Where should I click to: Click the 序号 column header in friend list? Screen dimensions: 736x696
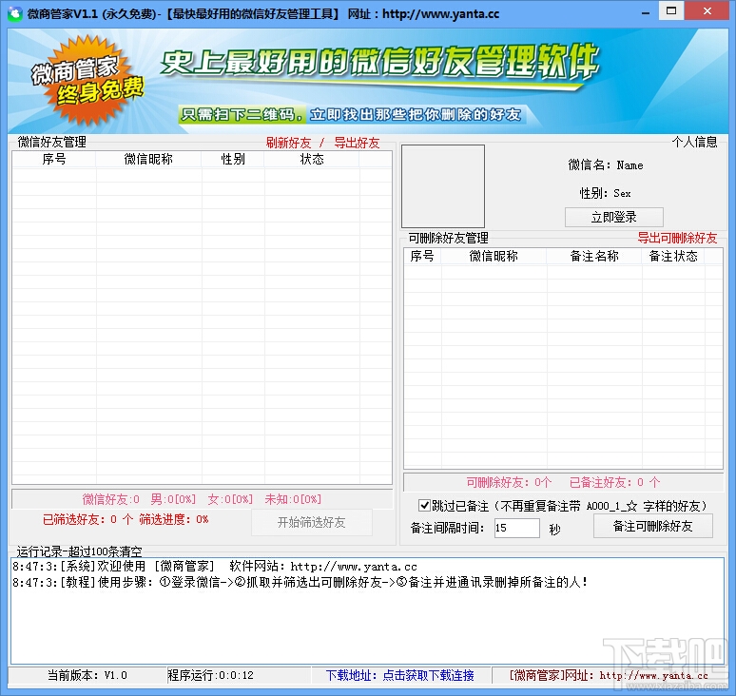point(54,159)
